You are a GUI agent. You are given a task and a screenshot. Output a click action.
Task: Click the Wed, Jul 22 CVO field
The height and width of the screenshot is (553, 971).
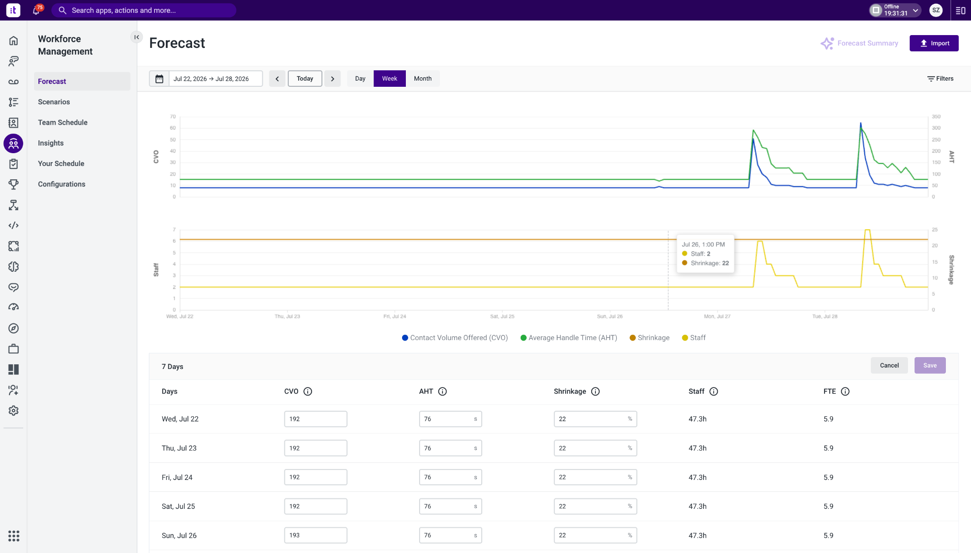click(316, 419)
